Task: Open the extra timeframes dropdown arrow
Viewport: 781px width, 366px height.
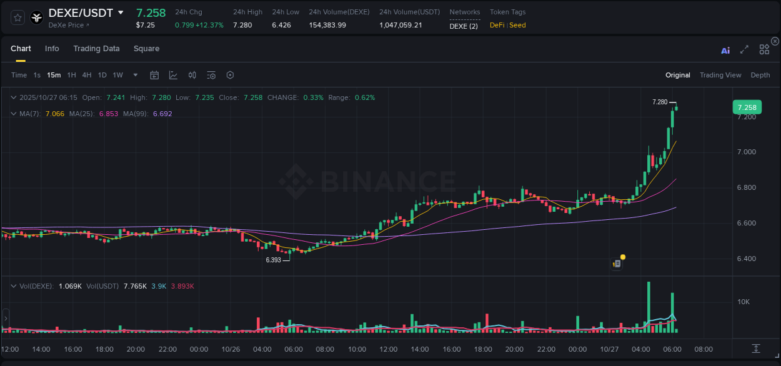Action: point(134,75)
